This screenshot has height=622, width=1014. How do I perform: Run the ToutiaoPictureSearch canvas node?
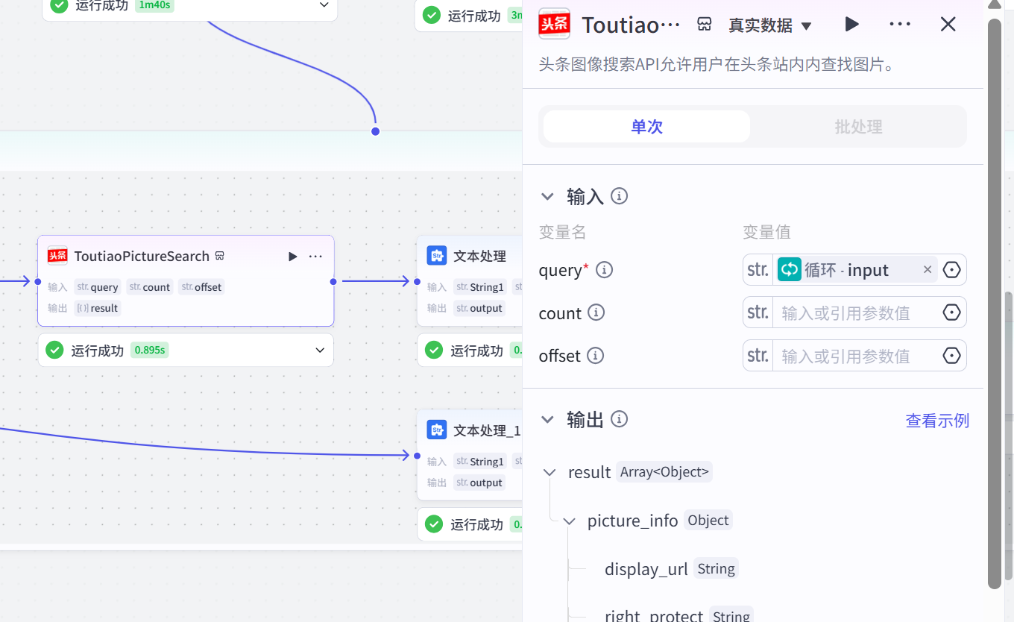coord(292,257)
